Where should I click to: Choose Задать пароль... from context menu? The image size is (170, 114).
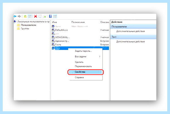[83, 51]
